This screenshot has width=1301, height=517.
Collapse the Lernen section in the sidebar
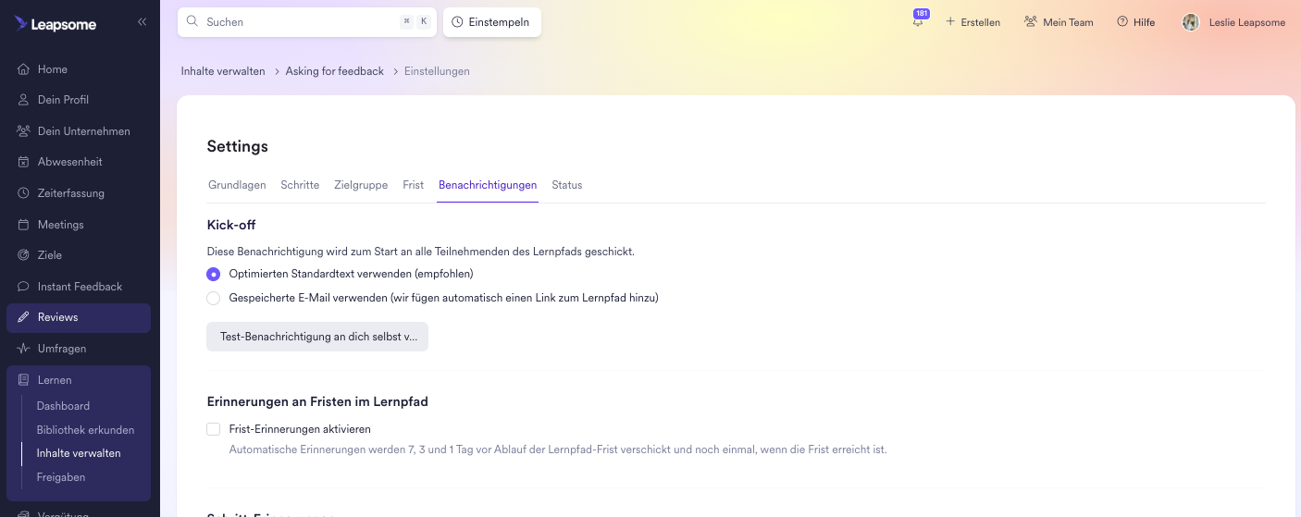click(x=79, y=380)
